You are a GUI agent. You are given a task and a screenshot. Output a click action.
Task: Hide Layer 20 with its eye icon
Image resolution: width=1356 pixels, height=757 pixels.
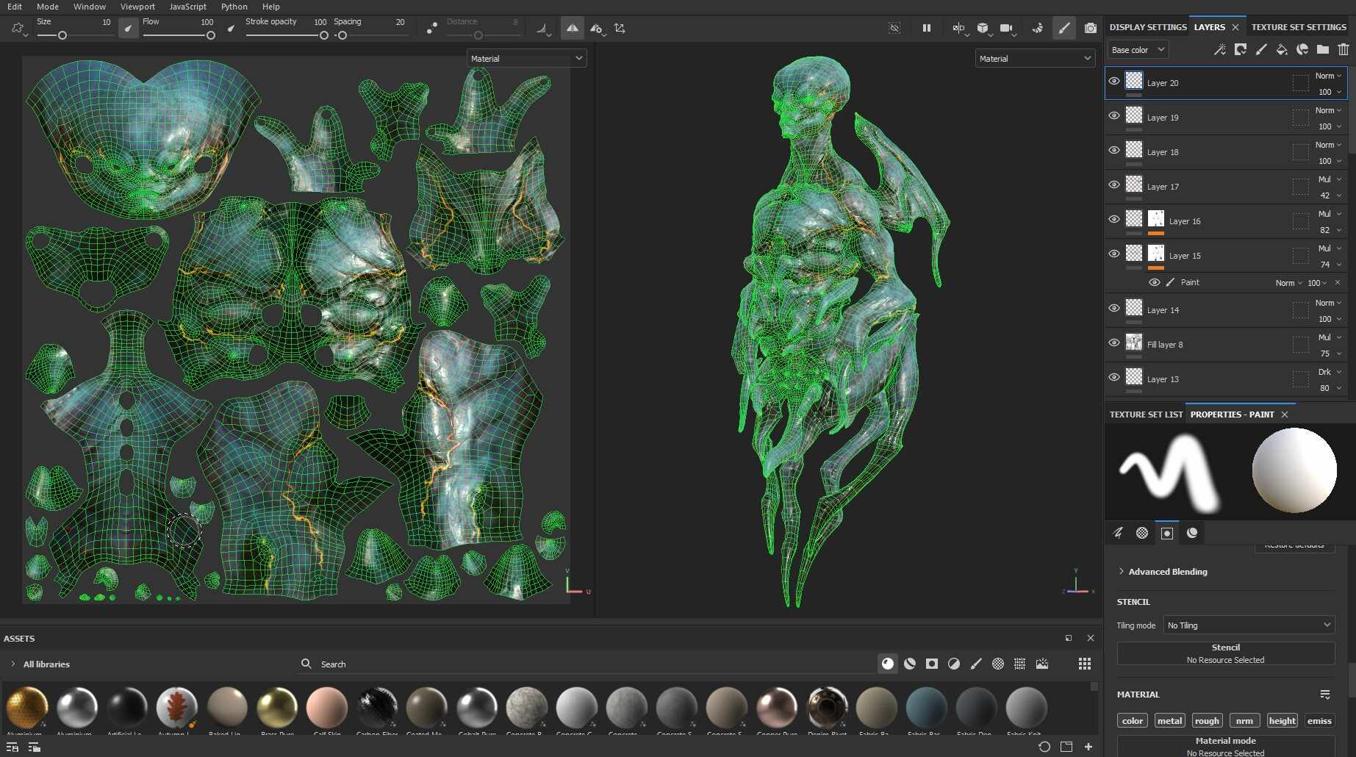click(x=1114, y=82)
